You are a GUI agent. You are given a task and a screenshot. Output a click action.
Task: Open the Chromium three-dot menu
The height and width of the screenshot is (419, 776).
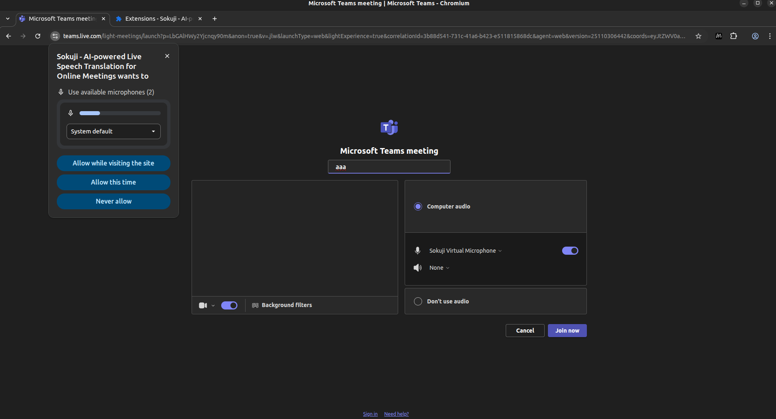770,36
